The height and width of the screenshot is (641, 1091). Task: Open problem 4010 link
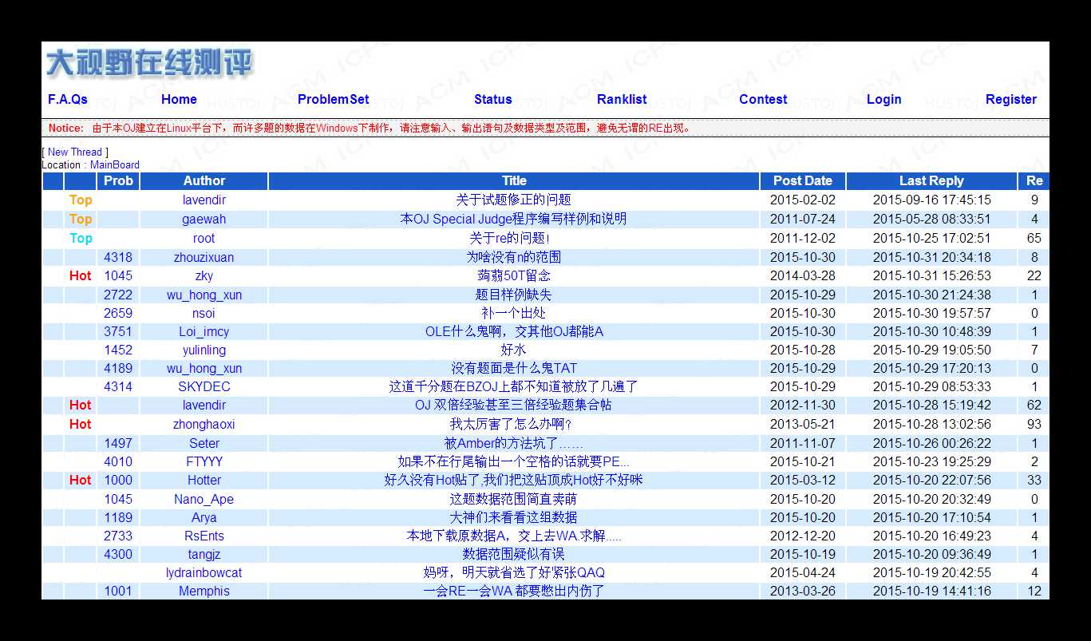click(118, 461)
